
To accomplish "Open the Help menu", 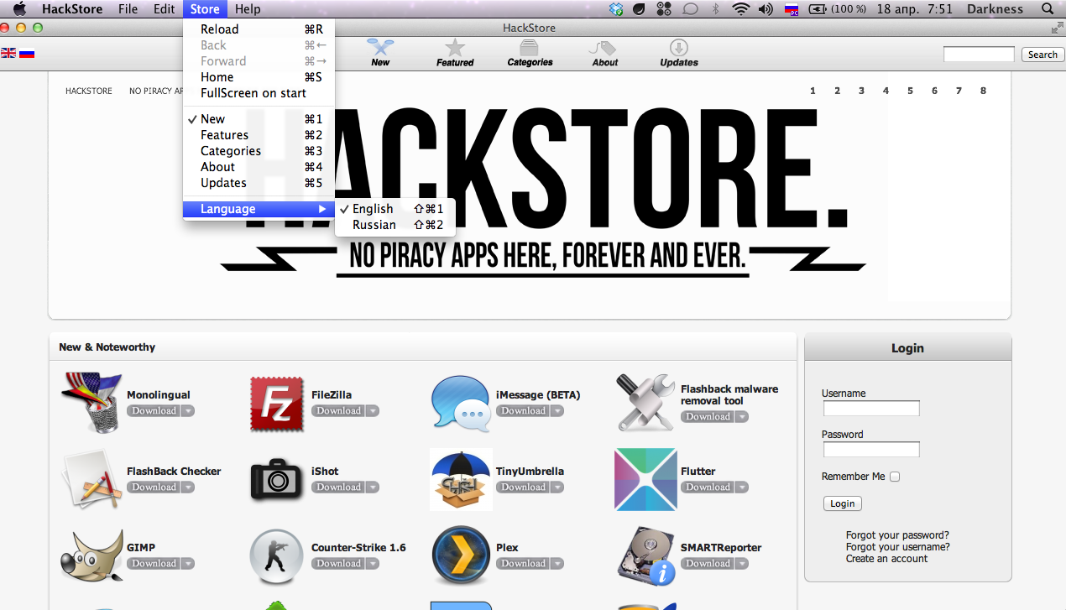I will [x=248, y=9].
